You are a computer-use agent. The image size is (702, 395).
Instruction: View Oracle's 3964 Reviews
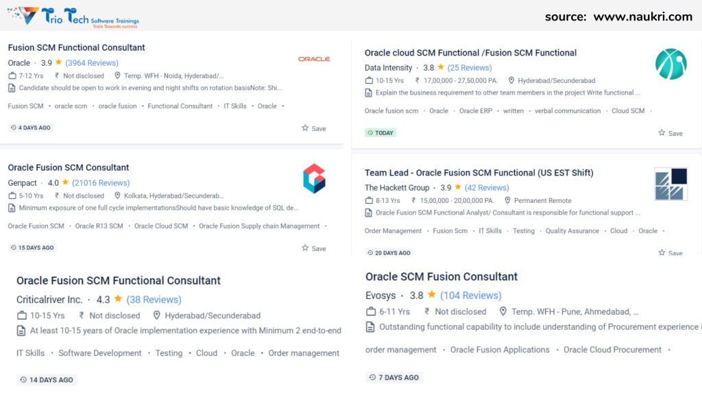92,63
